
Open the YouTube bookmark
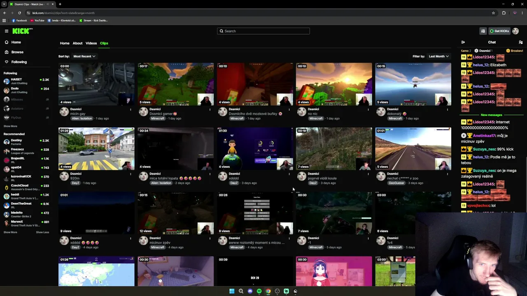pos(37,21)
